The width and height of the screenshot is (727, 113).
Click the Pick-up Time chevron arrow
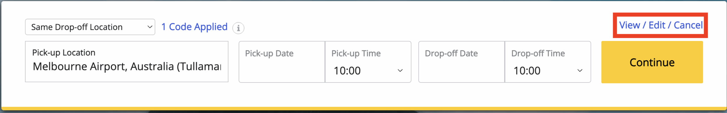coord(400,71)
